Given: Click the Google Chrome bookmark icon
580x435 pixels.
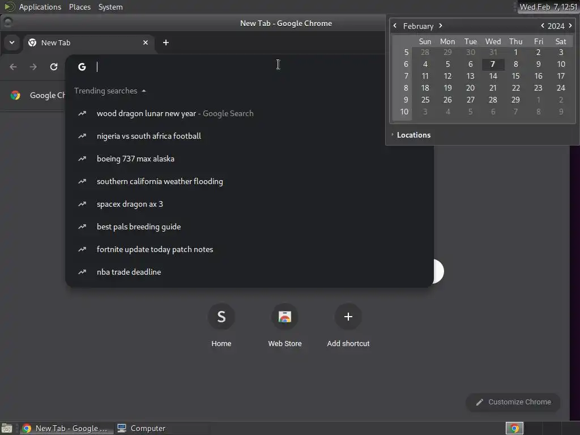Looking at the screenshot, I should 15,95.
